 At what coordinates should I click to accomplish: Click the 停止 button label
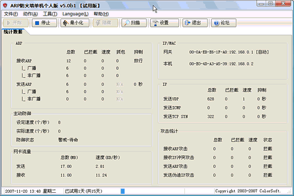click(x=46, y=23)
